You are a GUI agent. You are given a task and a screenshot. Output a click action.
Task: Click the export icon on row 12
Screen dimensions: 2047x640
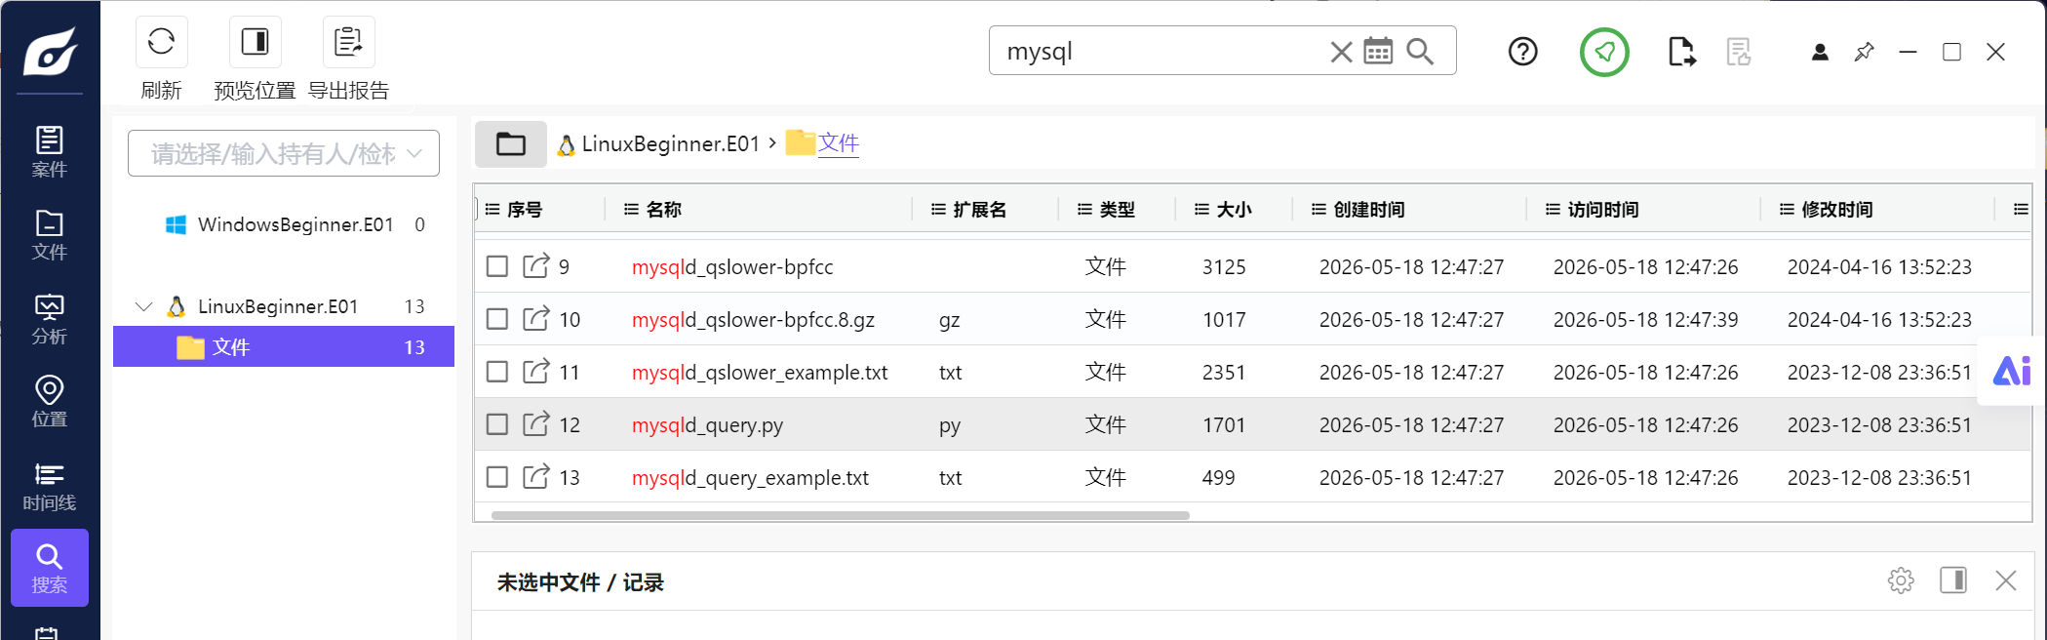(535, 423)
